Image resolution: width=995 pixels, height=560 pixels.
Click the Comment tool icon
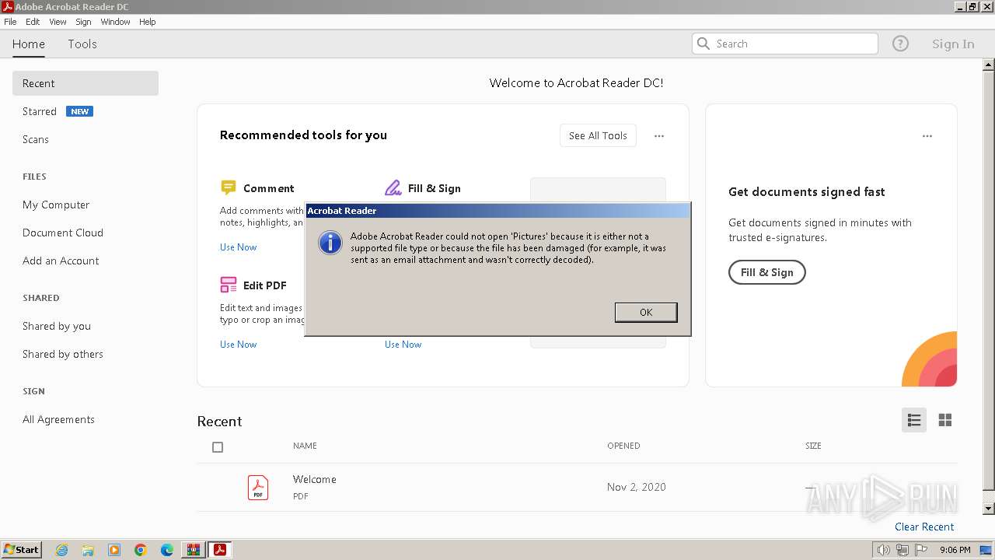click(x=228, y=187)
